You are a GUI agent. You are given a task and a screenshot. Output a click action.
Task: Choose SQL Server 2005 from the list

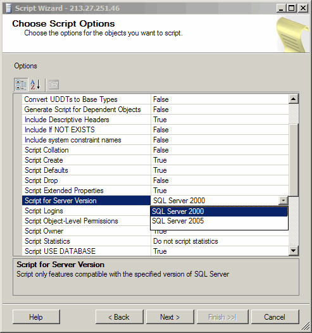tap(219, 221)
